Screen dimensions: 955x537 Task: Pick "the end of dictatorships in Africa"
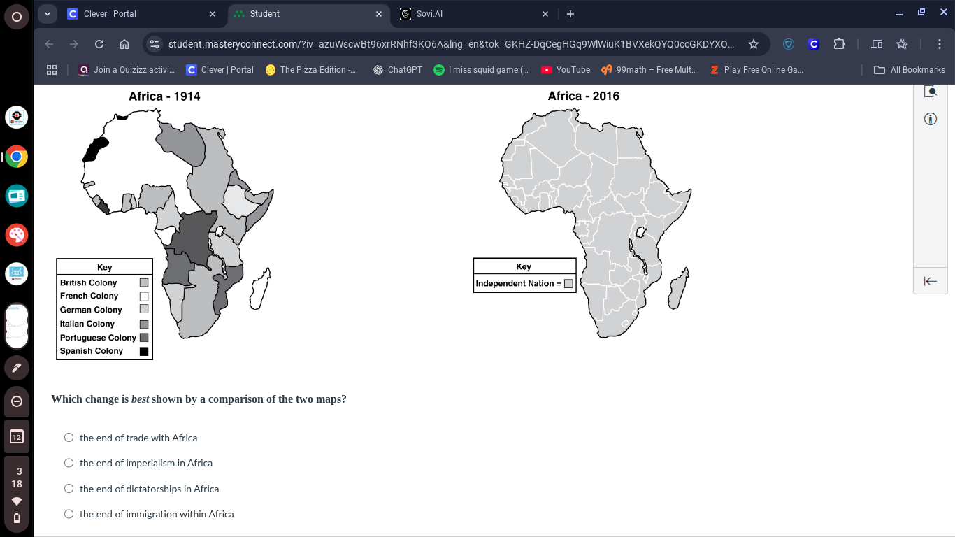tap(69, 489)
